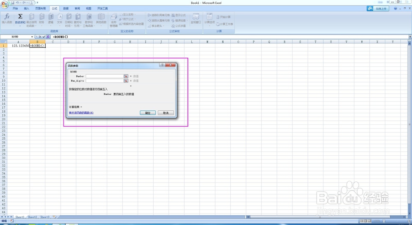This screenshot has height=225, width=412.
Task: Click Calculate Now (开始计算)
Action: pyautogui.click(x=223, y=17)
